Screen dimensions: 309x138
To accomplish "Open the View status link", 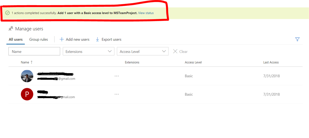I will coord(146,13).
